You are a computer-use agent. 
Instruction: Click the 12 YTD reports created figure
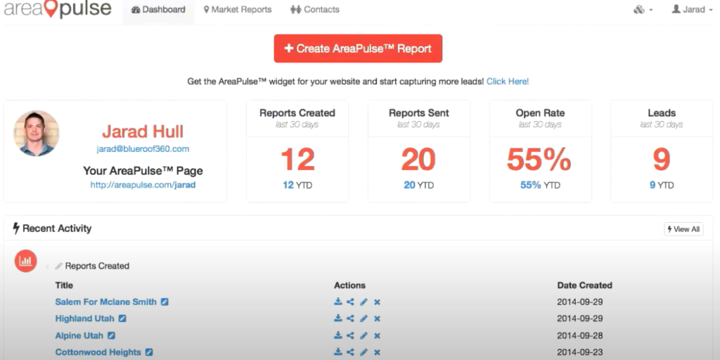pyautogui.click(x=297, y=185)
